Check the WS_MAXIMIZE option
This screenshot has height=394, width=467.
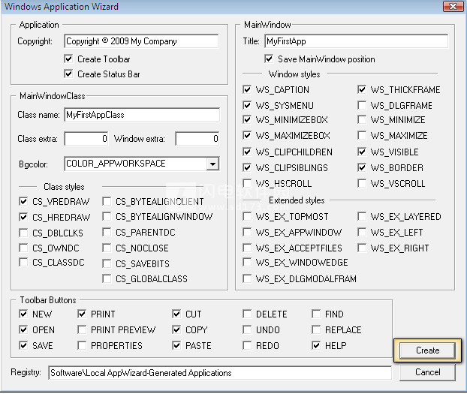click(x=362, y=136)
